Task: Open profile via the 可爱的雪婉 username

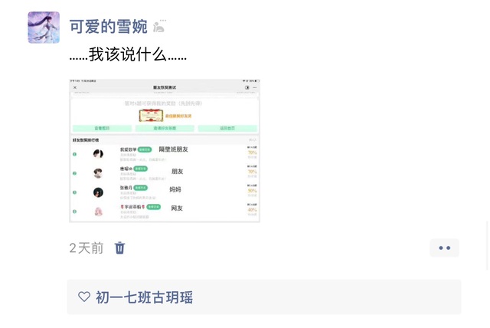Action: pos(108,26)
